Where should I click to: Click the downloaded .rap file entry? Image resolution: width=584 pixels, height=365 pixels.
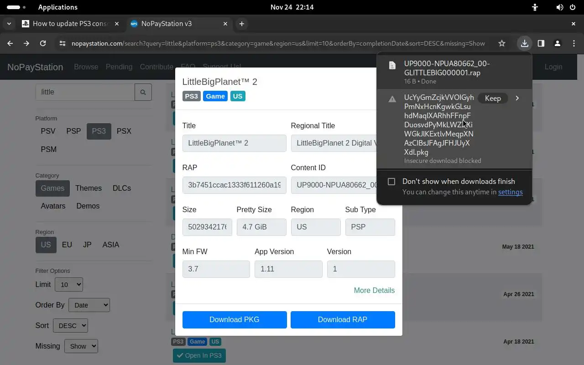454,72
